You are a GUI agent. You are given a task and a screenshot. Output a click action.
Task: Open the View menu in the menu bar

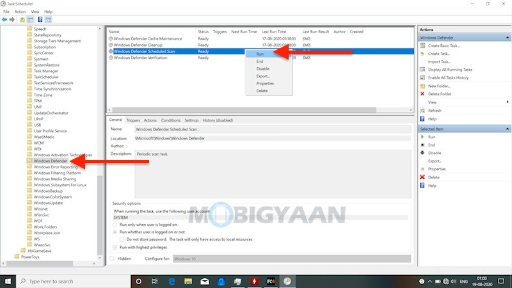[35, 12]
